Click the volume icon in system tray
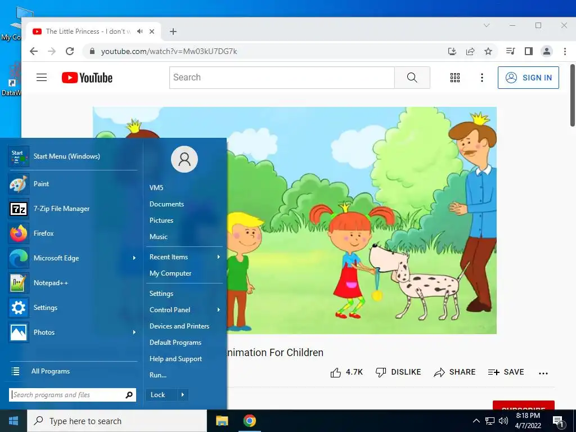This screenshot has height=432, width=576. tap(503, 421)
